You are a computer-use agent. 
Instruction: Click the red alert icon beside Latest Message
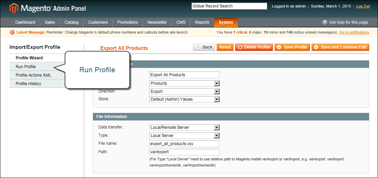point(12,32)
